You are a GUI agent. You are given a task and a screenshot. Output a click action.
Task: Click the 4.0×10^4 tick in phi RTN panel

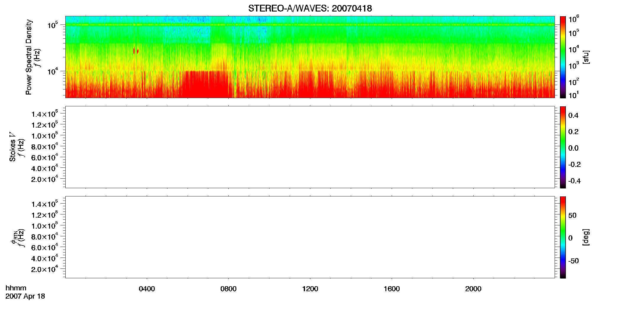(x=44, y=258)
